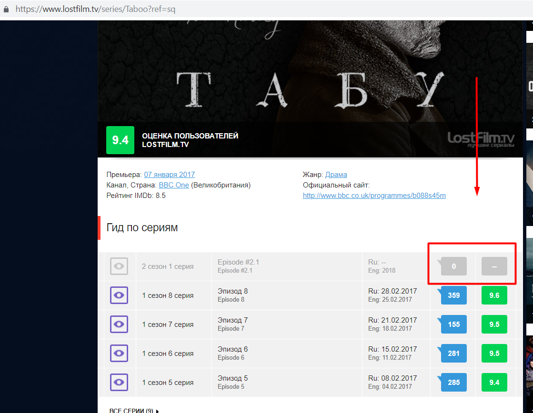Click the Ru: 15.02.2017 release date

(x=392, y=349)
